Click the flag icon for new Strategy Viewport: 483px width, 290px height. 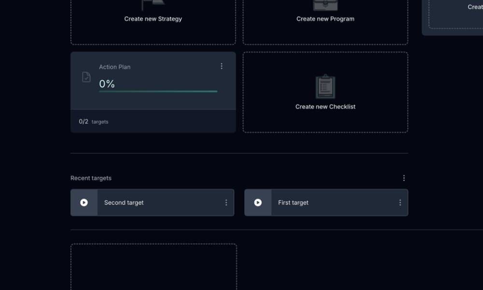(153, 5)
